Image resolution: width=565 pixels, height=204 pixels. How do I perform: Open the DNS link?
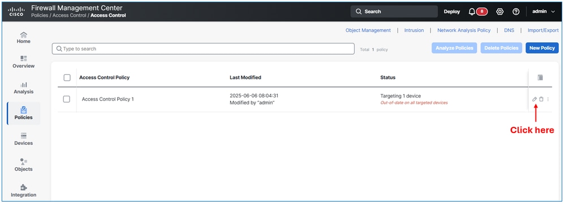509,30
